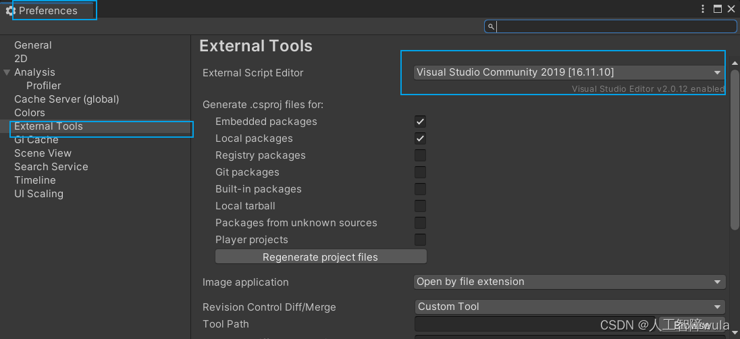The image size is (740, 339).
Task: Click the Preferences gear icon in title
Action: (x=10, y=10)
